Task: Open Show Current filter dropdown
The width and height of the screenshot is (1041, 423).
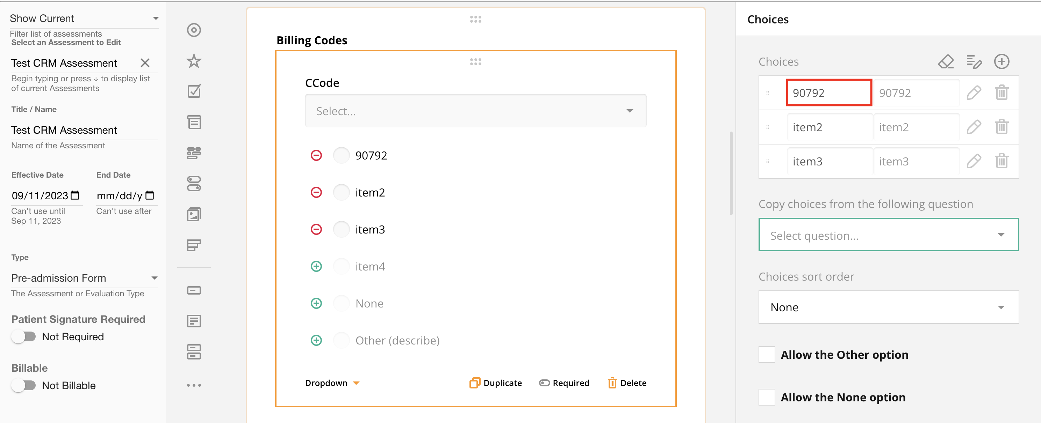Action: [x=84, y=18]
